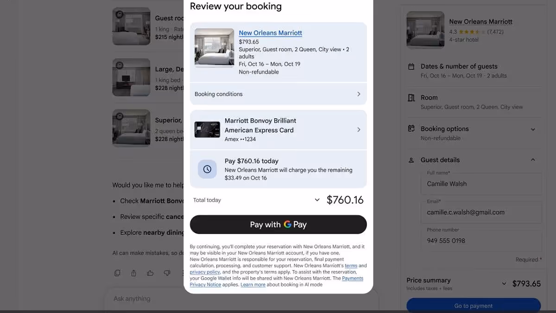Click the $793.65 price in the booking review card
This screenshot has height=313, width=556.
click(249, 42)
